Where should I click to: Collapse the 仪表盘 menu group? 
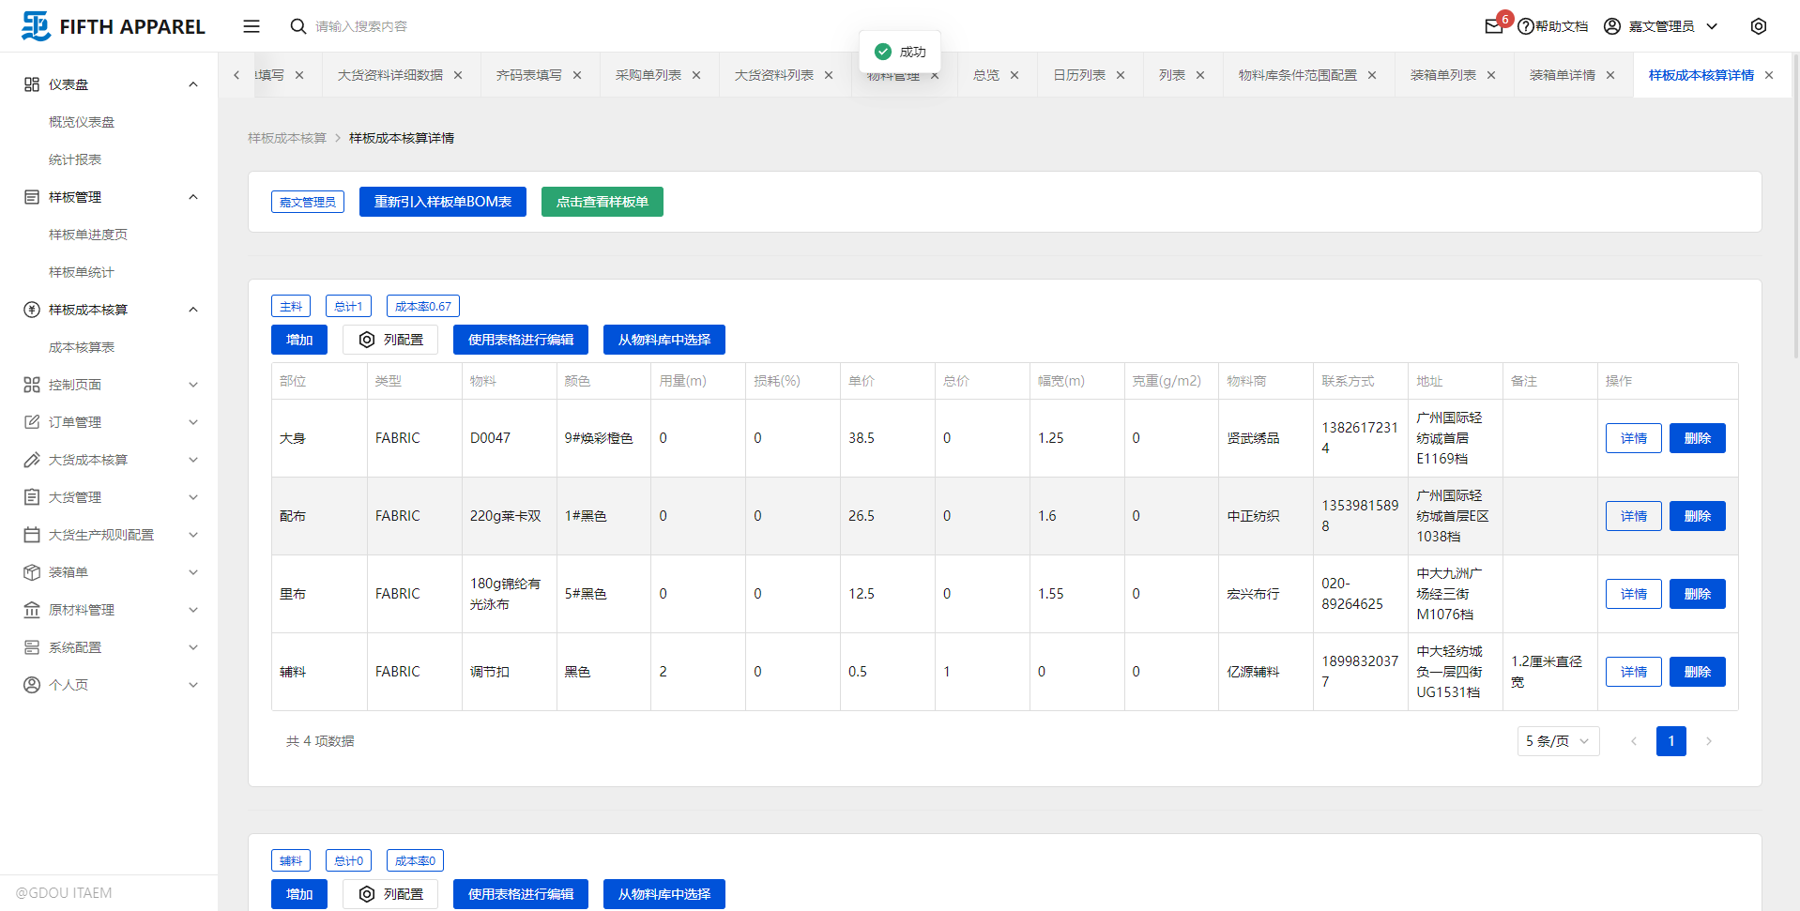click(x=193, y=84)
